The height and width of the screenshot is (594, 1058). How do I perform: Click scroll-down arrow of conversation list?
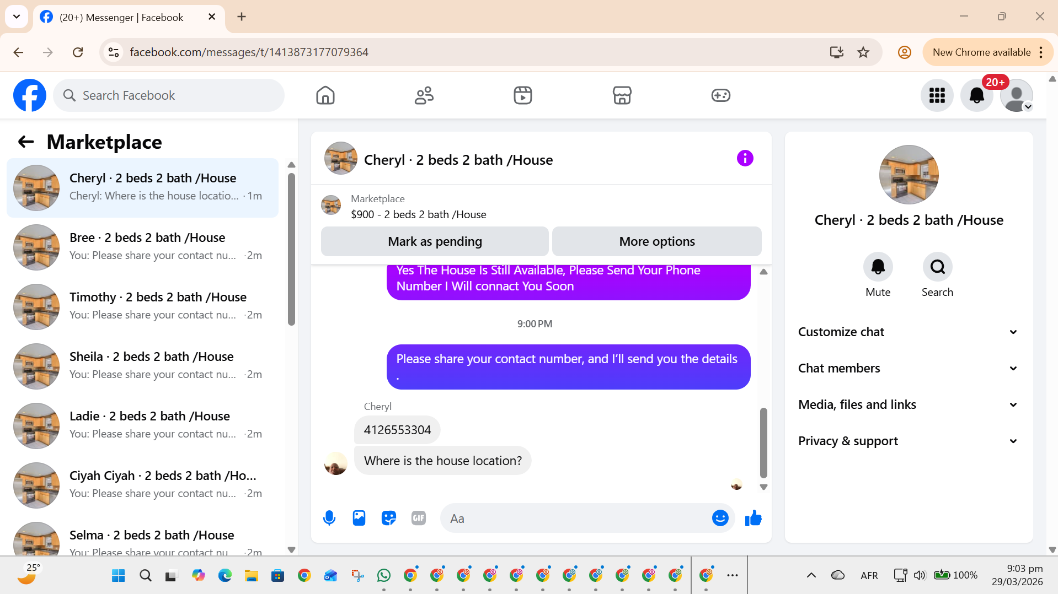(x=291, y=550)
